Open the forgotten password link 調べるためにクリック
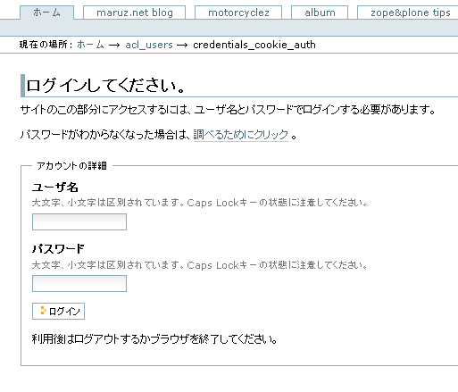This screenshot has height=392, width=458. click(x=241, y=135)
